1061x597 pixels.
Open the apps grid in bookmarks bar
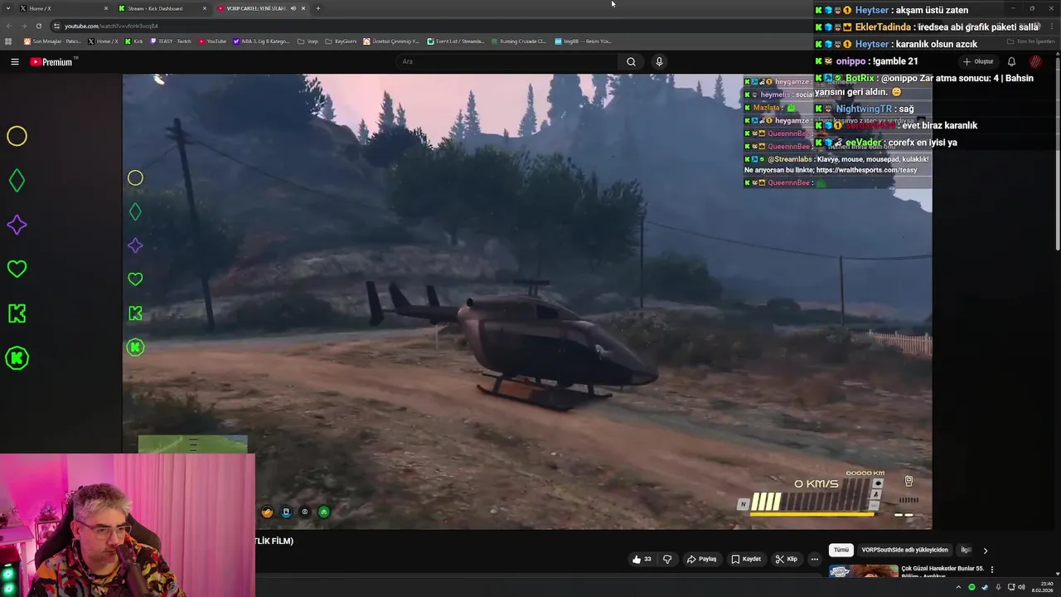click(8, 41)
